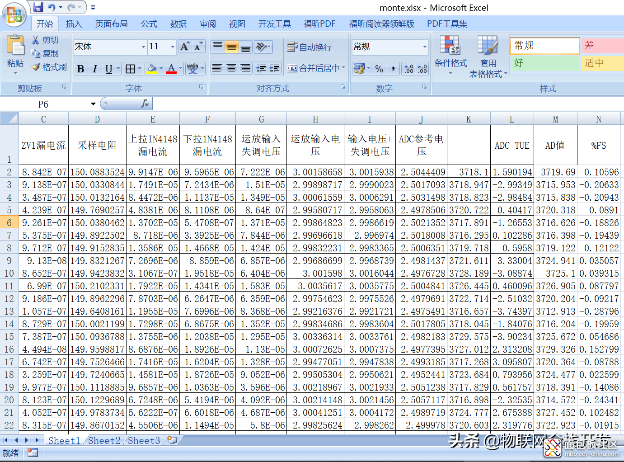Viewport: 624px width, 462px height.
Task: Open phonetic guide wén icon
Action: 192,69
